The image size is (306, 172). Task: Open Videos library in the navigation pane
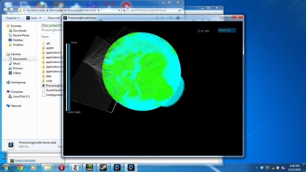point(17,73)
